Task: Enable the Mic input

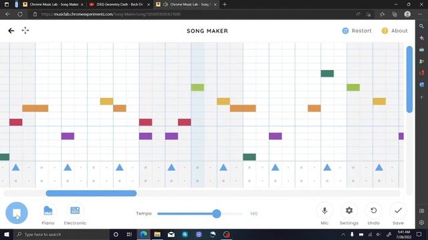Action: [324, 214]
